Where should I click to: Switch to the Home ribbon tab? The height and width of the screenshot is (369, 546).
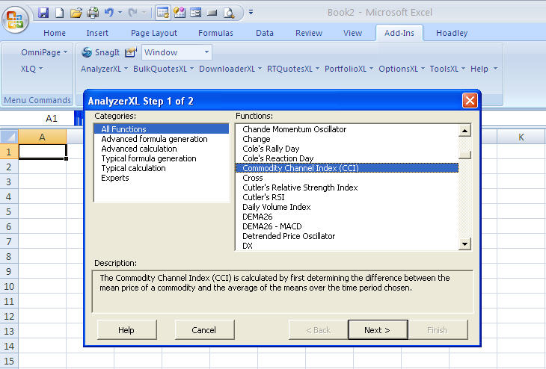pyautogui.click(x=55, y=33)
